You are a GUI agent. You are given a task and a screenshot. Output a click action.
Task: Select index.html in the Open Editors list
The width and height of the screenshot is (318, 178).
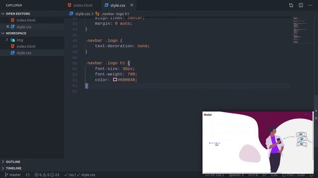(26, 20)
